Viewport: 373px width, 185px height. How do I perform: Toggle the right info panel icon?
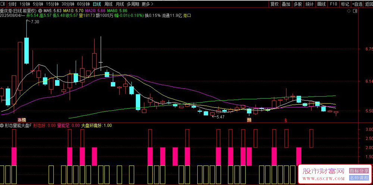point(355,11)
